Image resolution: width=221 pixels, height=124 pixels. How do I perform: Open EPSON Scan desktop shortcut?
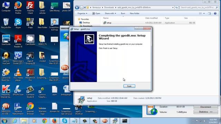18,90
